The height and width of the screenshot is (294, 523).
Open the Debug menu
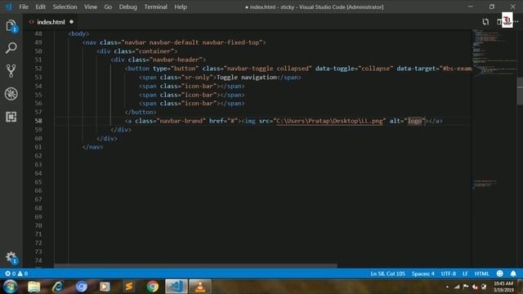(127, 7)
